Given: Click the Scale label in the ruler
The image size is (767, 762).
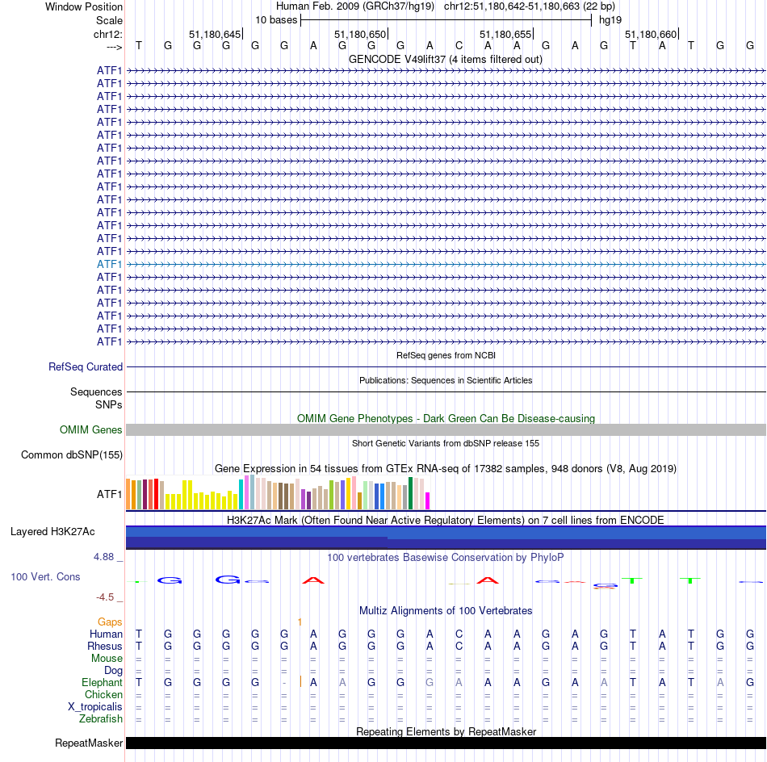Looking at the screenshot, I should point(109,20).
